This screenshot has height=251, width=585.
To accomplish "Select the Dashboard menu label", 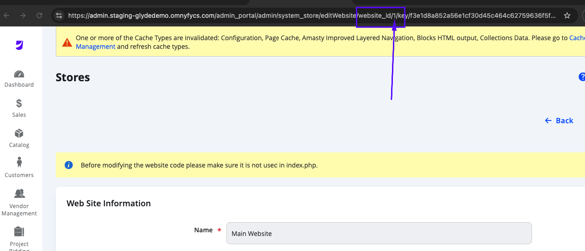I will tap(19, 85).
